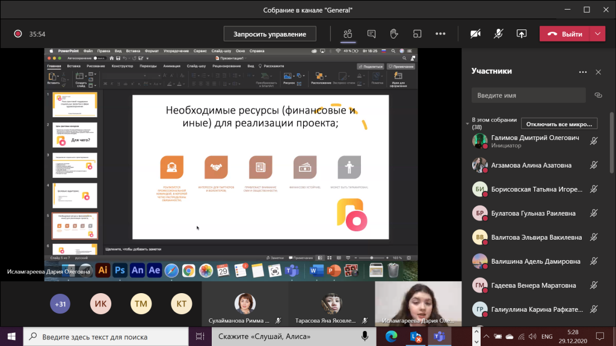Click Safari icon in the Mac dock
This screenshot has height=346, width=616.
[171, 271]
